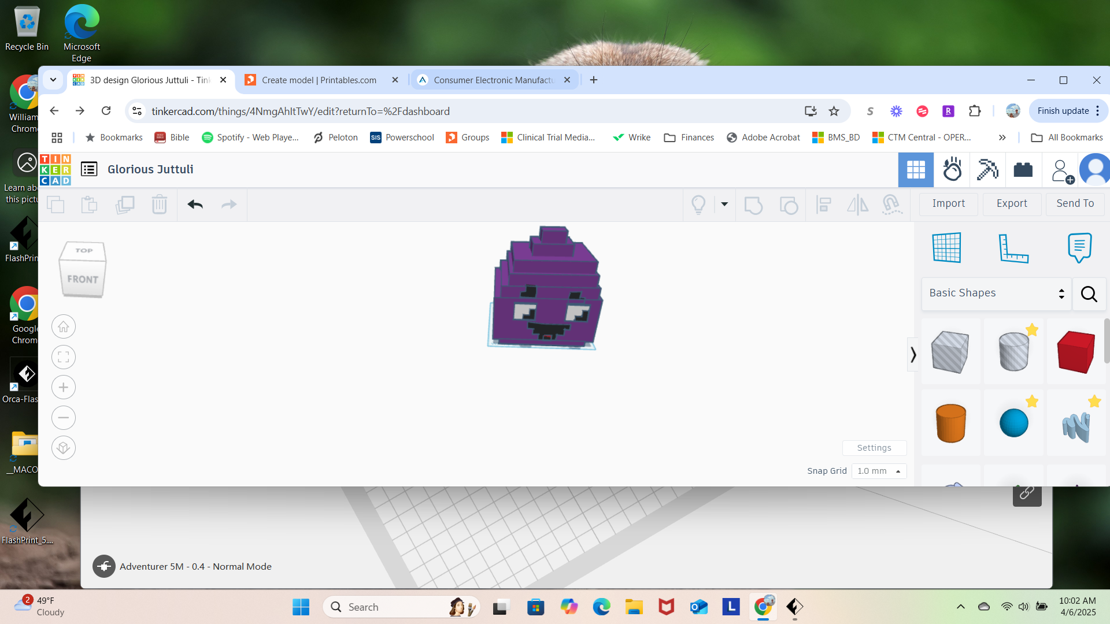
Task: Click the Send To button
Action: [x=1075, y=204]
